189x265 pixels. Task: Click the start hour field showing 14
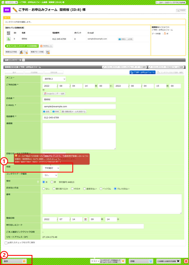89,86
